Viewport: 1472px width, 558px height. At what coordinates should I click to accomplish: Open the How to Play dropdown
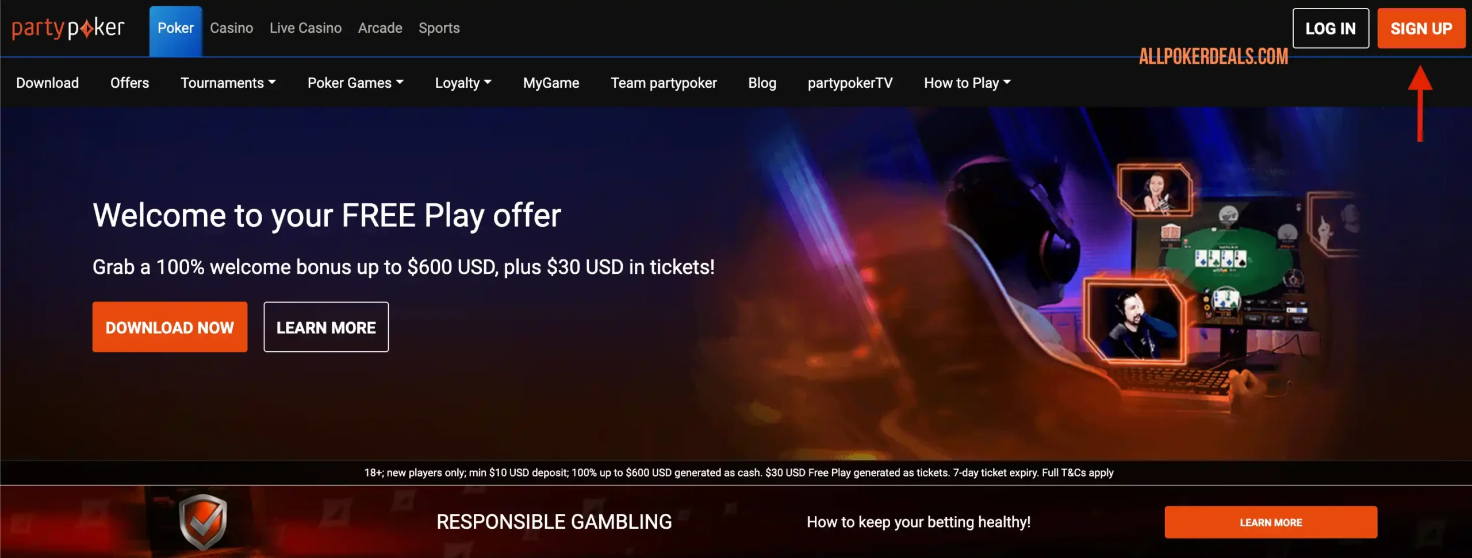click(x=967, y=83)
